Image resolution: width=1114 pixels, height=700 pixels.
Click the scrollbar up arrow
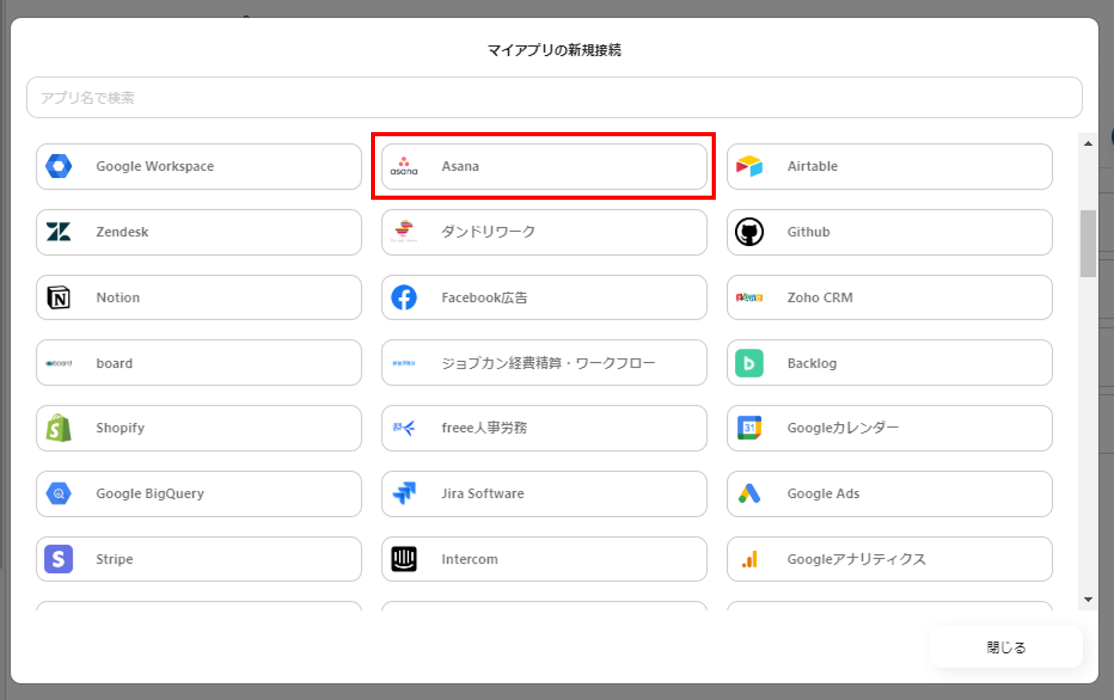click(1088, 144)
